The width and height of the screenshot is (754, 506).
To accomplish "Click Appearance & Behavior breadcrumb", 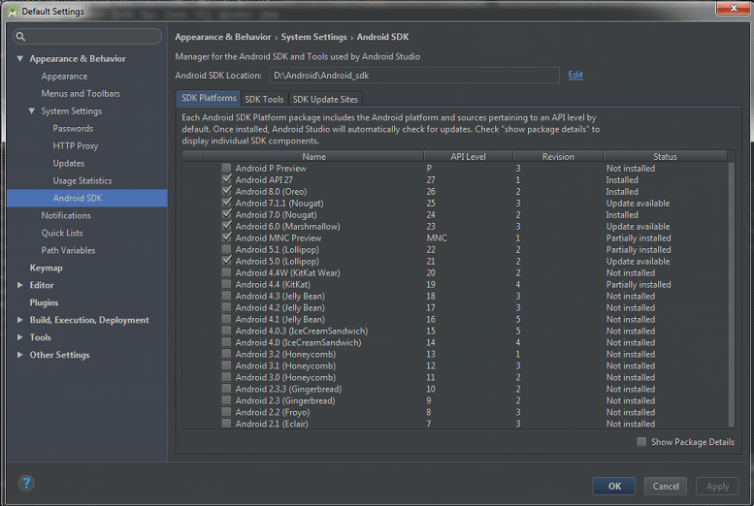I will click(x=222, y=37).
